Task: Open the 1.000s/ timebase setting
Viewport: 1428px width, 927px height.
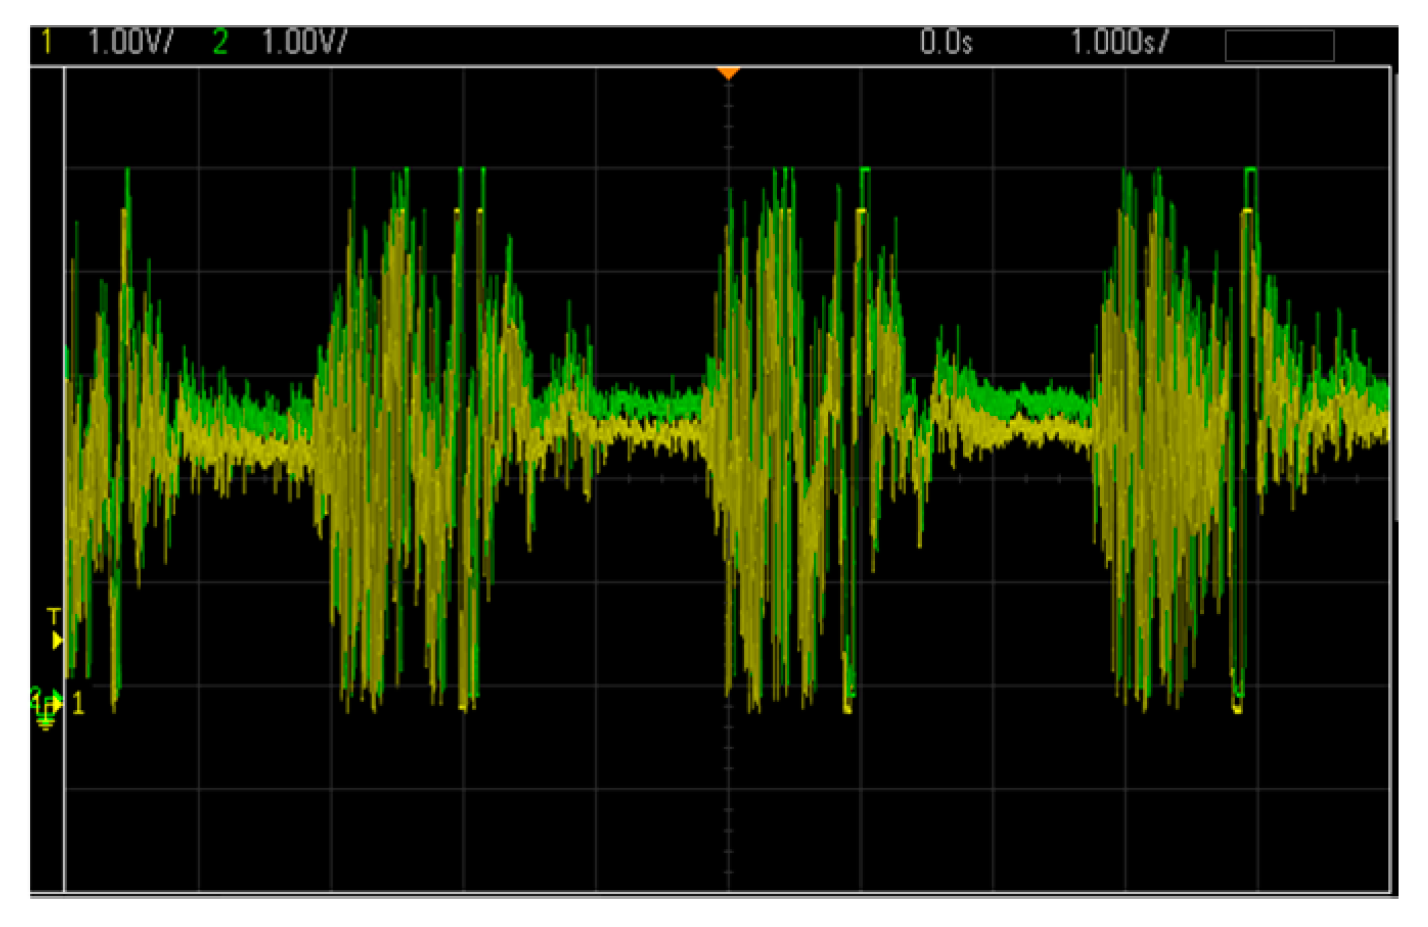Action: (x=1119, y=42)
